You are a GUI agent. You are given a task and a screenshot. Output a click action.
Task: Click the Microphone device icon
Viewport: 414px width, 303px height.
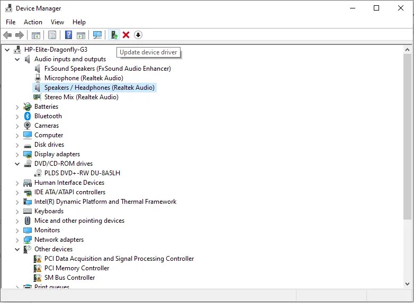38,78
